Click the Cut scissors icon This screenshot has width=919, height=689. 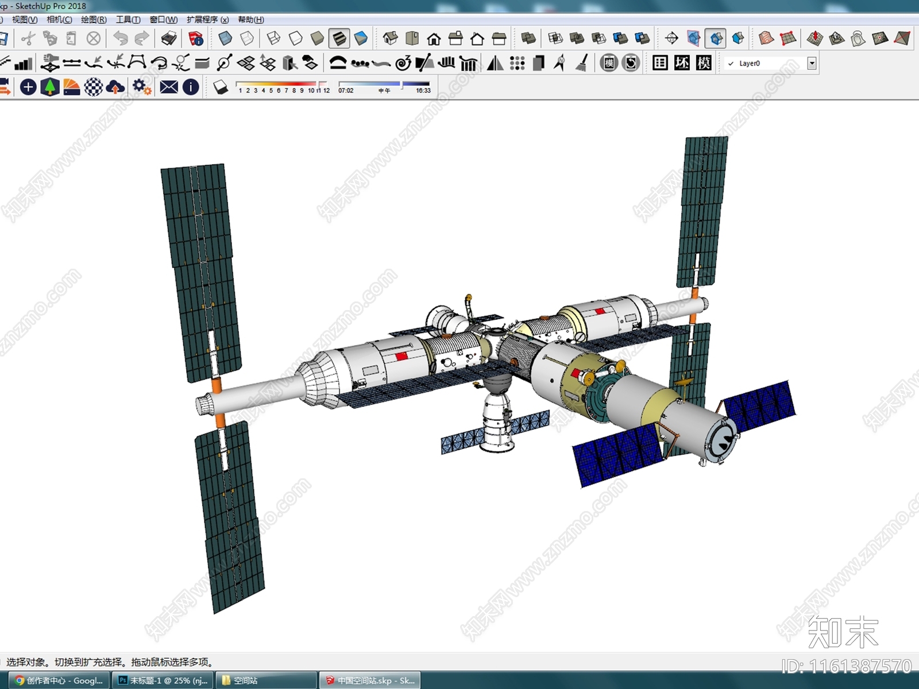28,39
